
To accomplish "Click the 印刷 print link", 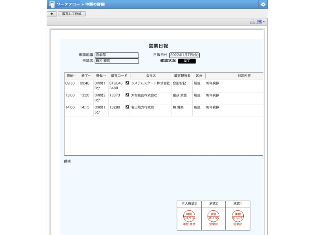I will [259, 22].
